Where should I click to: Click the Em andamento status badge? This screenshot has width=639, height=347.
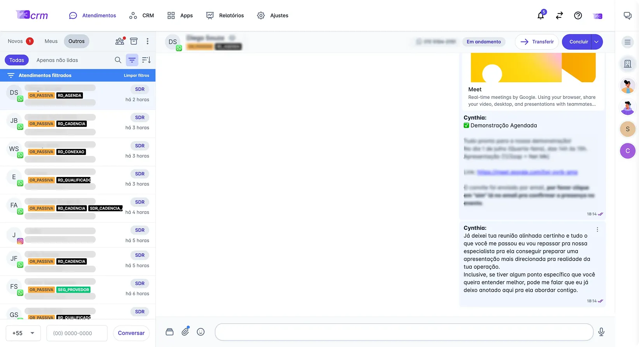pyautogui.click(x=484, y=42)
